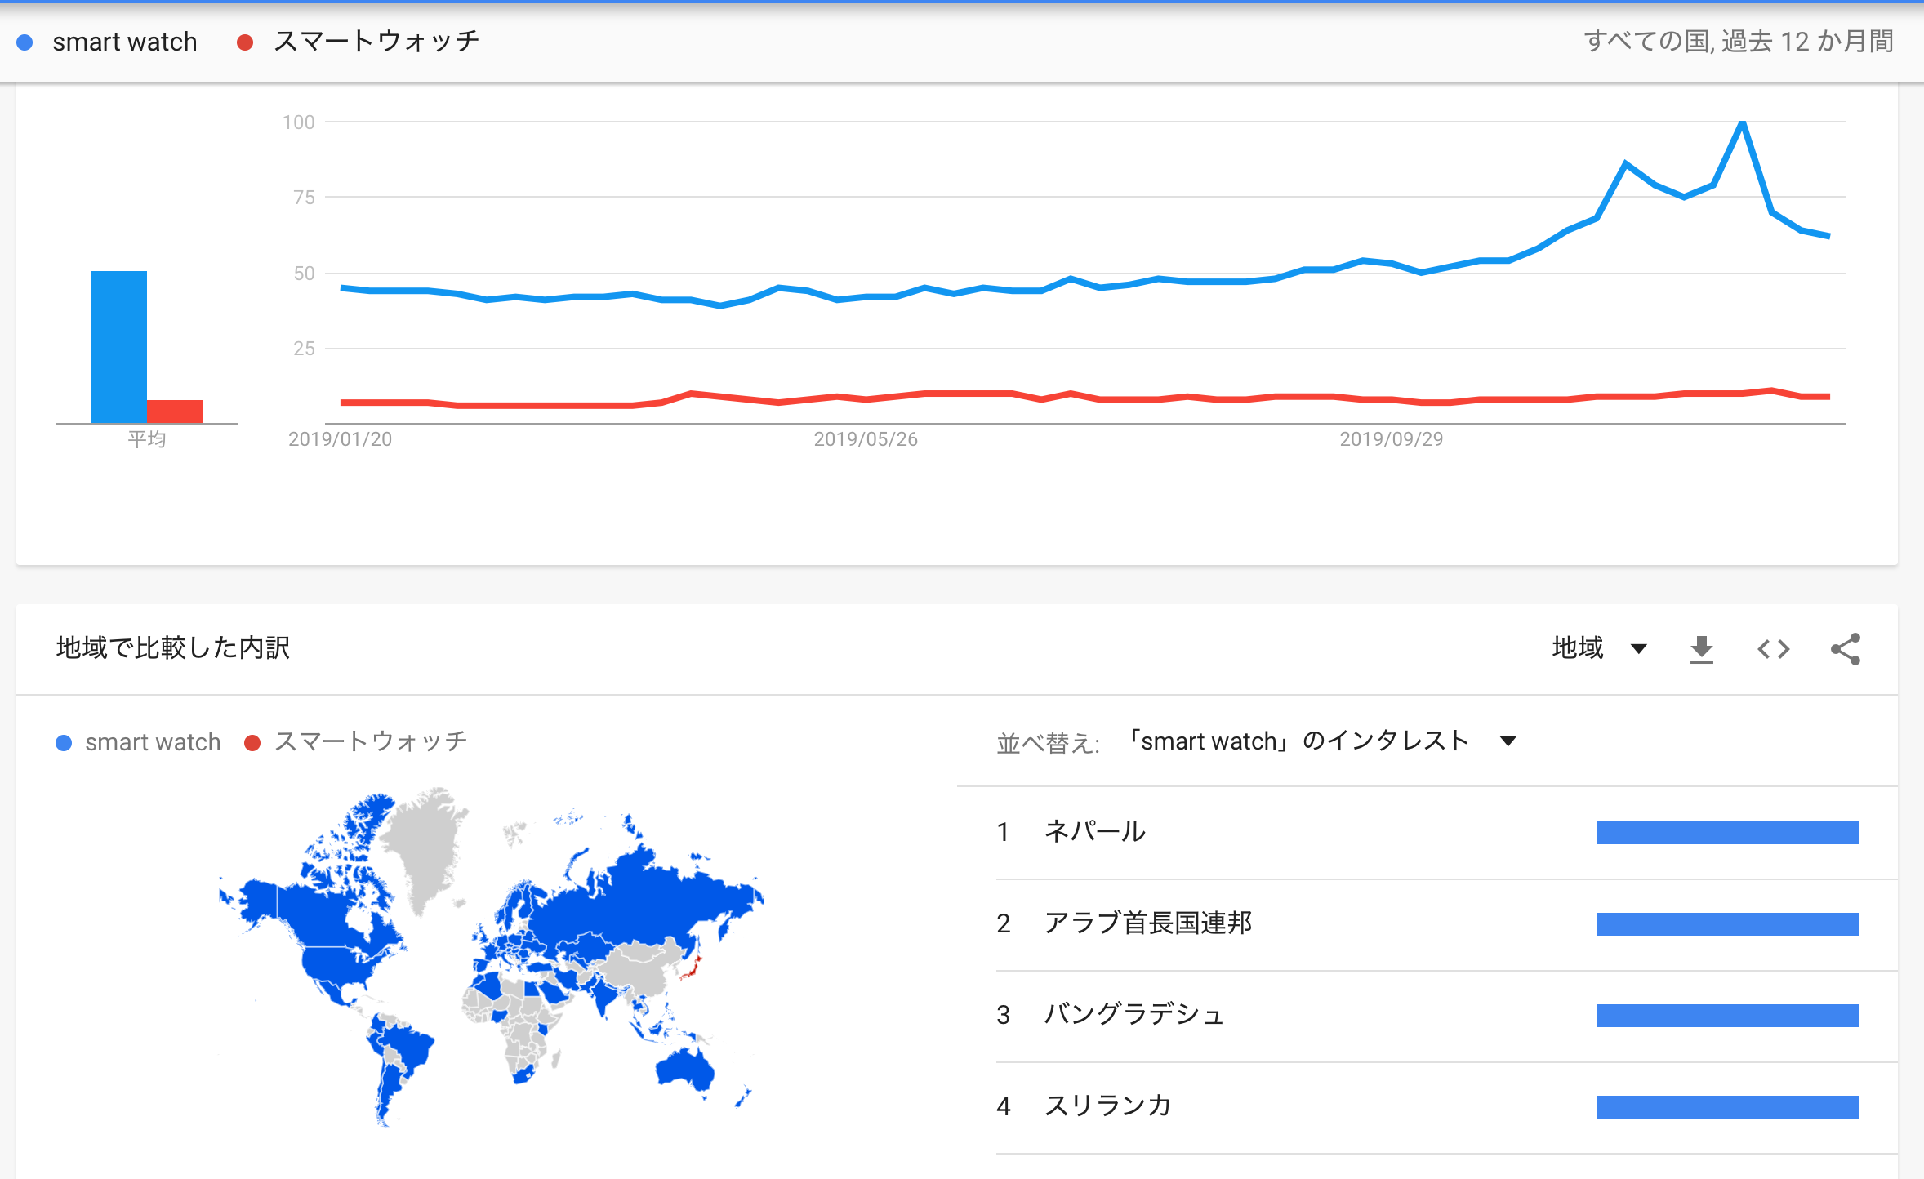Click the red スマートウォッチ dot in header

click(244, 42)
